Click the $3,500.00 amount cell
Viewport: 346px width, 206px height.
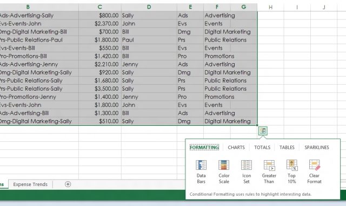click(99, 88)
